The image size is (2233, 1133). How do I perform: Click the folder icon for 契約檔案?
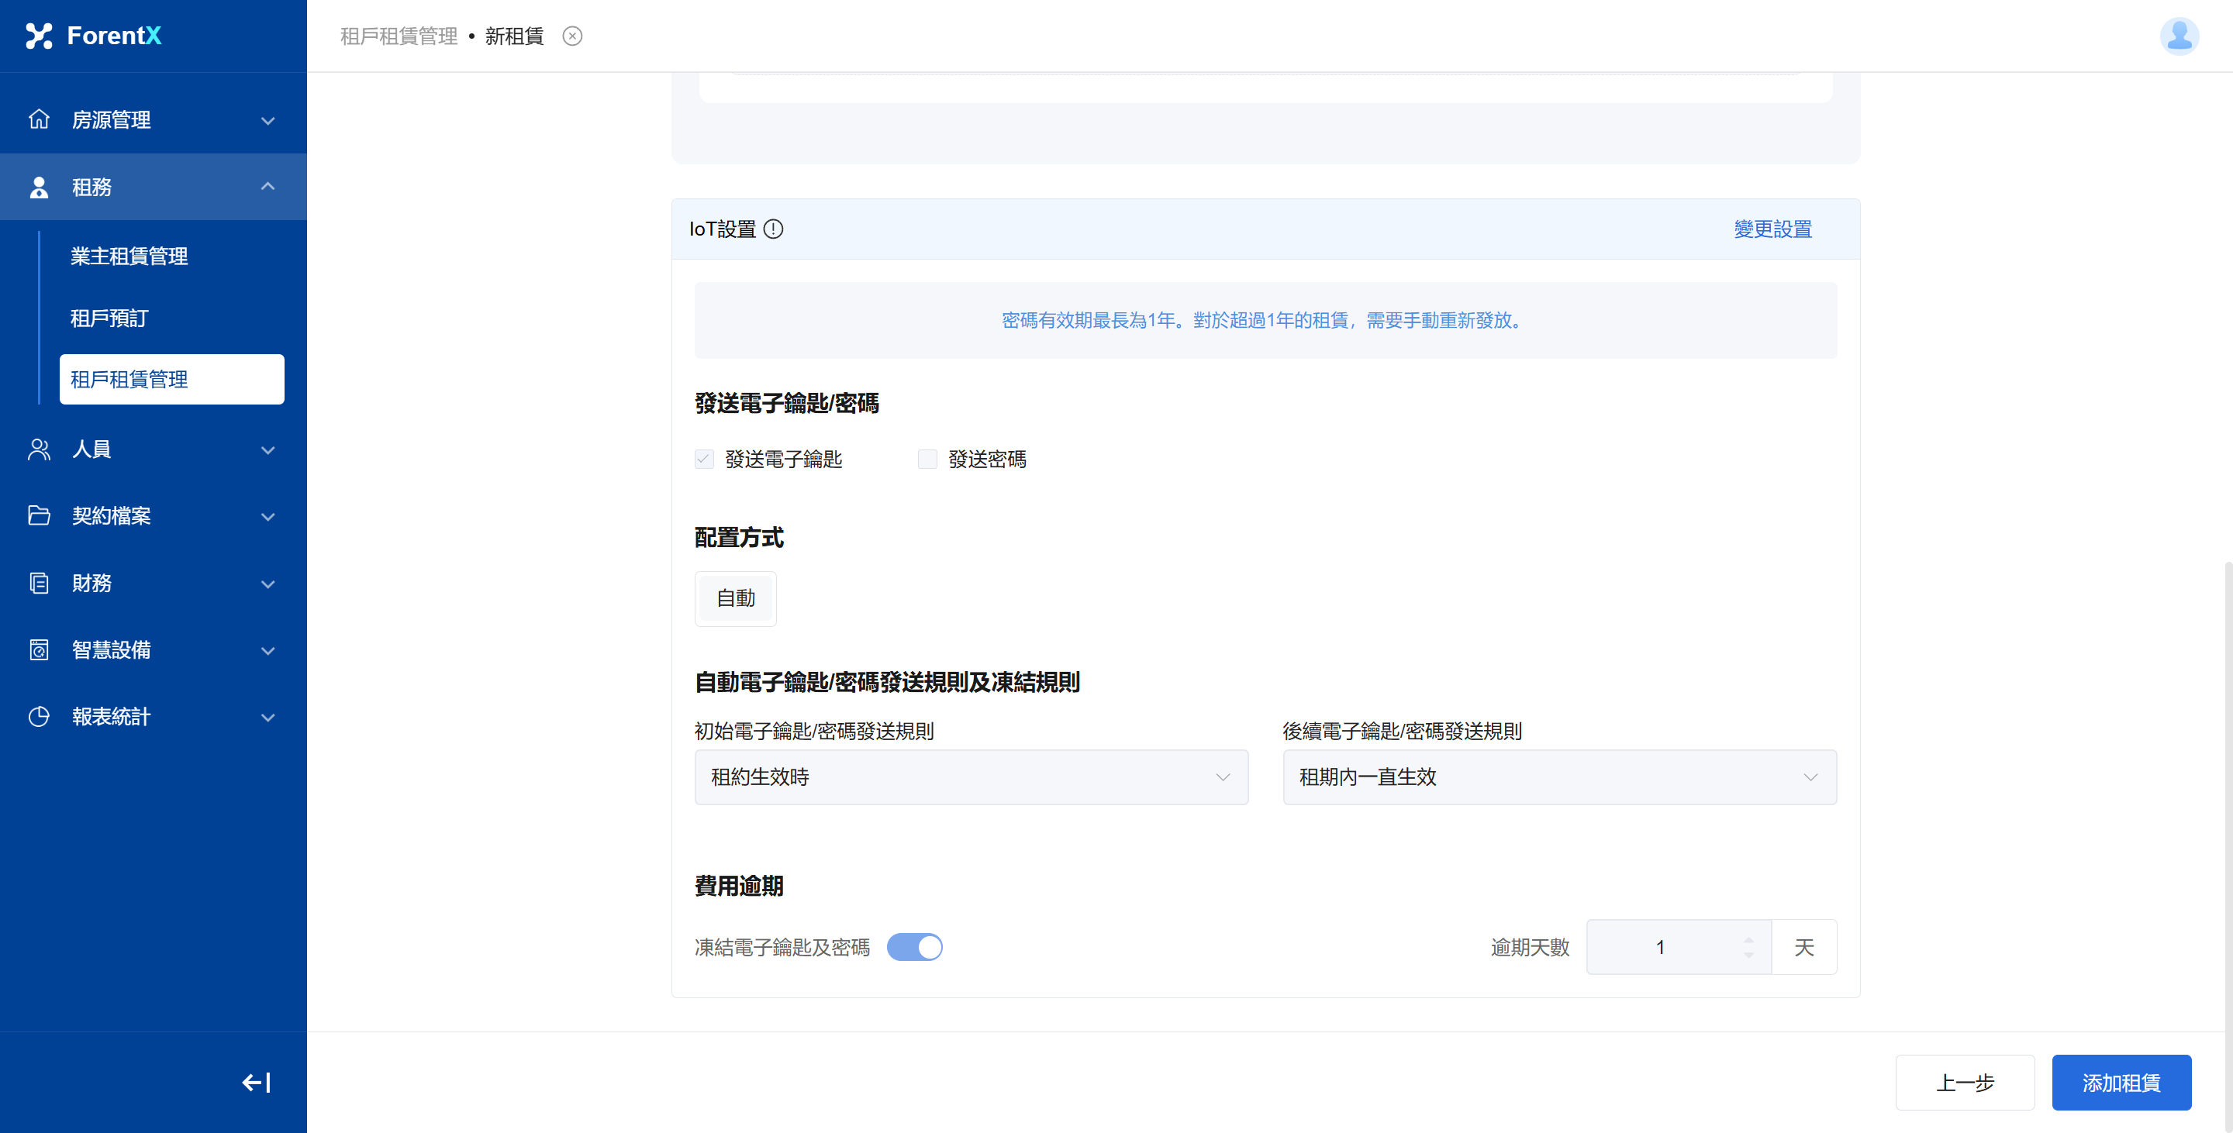click(39, 515)
